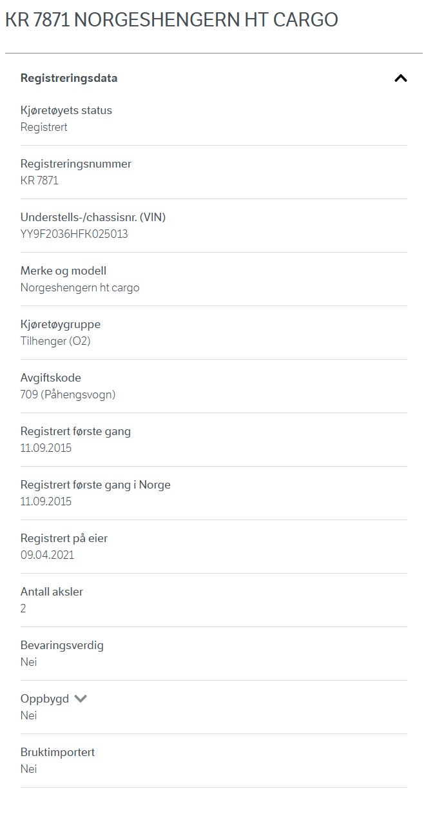Click the Bruktimportert label
The width and height of the screenshot is (426, 816).
tap(57, 752)
